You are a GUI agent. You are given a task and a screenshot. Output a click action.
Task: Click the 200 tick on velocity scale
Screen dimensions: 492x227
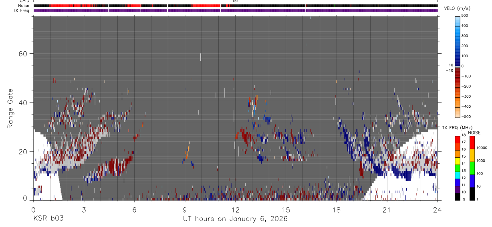[465, 46]
